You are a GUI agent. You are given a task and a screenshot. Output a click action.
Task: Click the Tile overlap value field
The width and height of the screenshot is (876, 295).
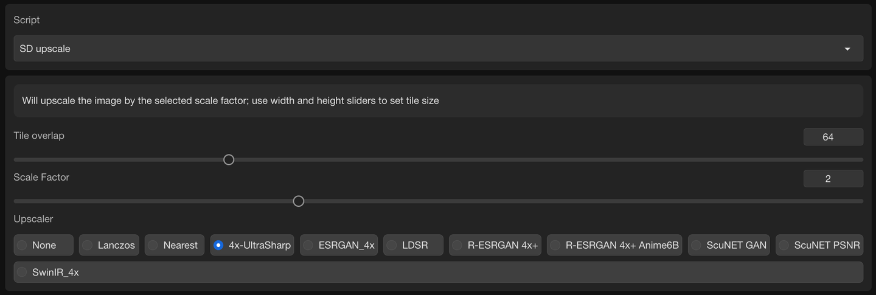(833, 137)
